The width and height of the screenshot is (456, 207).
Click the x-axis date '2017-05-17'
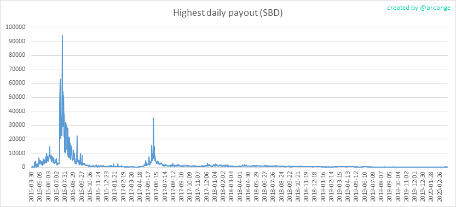tap(148, 186)
